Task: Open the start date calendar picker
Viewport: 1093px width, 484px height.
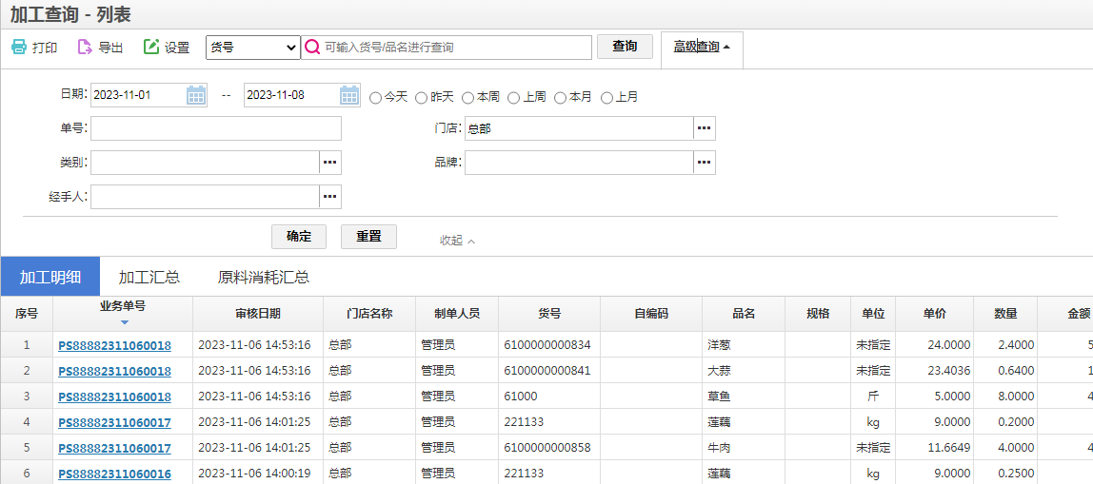Action: tap(196, 95)
